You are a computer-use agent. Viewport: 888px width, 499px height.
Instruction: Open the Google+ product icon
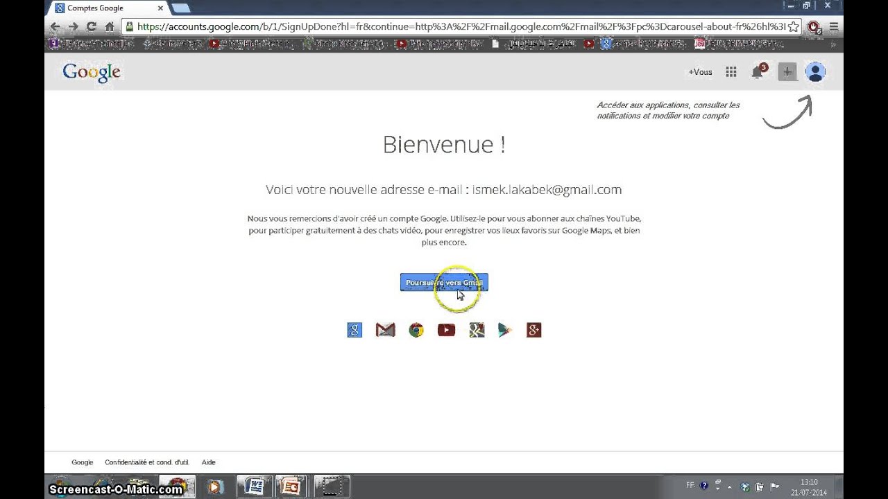point(533,330)
